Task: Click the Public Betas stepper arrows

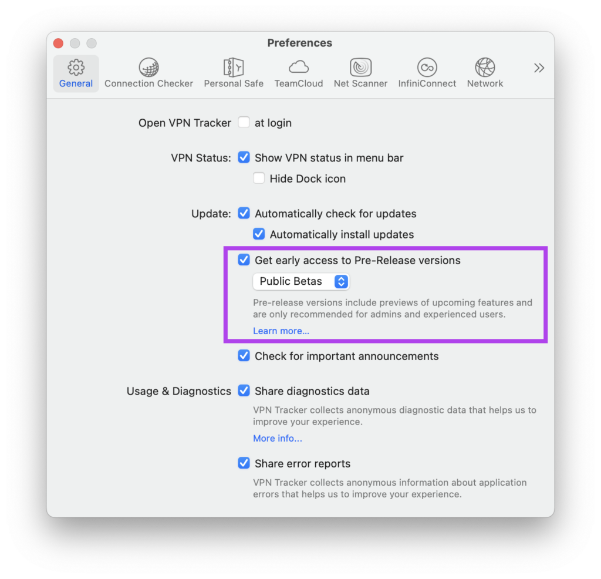Action: (341, 281)
